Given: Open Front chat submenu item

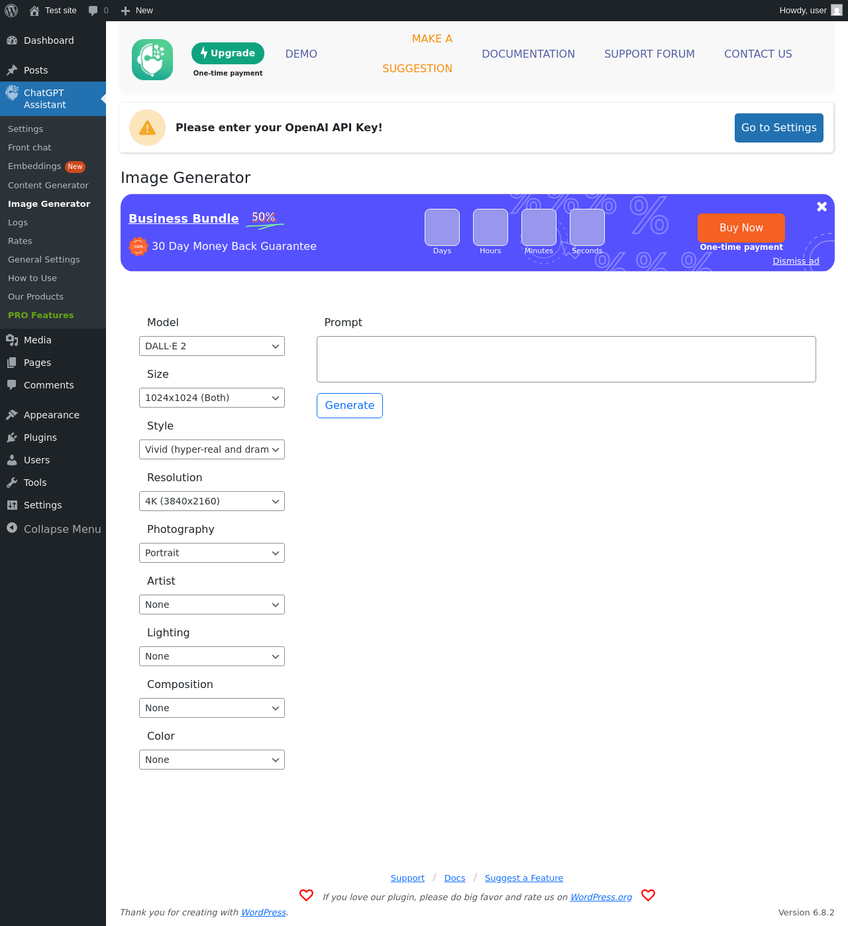Looking at the screenshot, I should click(x=53, y=148).
